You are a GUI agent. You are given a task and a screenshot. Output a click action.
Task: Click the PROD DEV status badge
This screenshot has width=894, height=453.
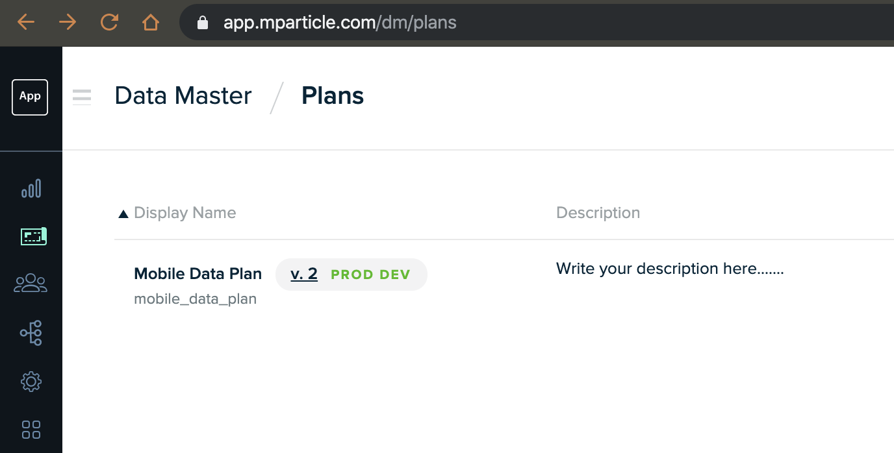point(370,275)
